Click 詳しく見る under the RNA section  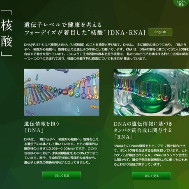tap(151, 176)
